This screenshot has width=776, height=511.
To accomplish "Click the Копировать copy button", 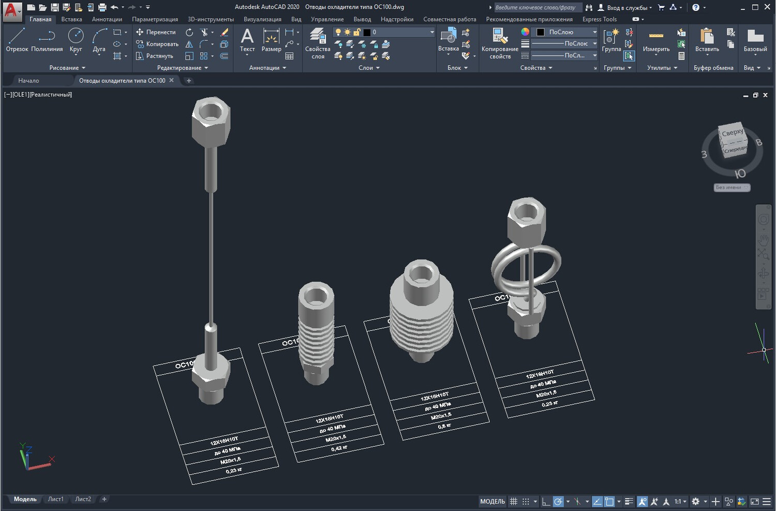I will pyautogui.click(x=157, y=44).
